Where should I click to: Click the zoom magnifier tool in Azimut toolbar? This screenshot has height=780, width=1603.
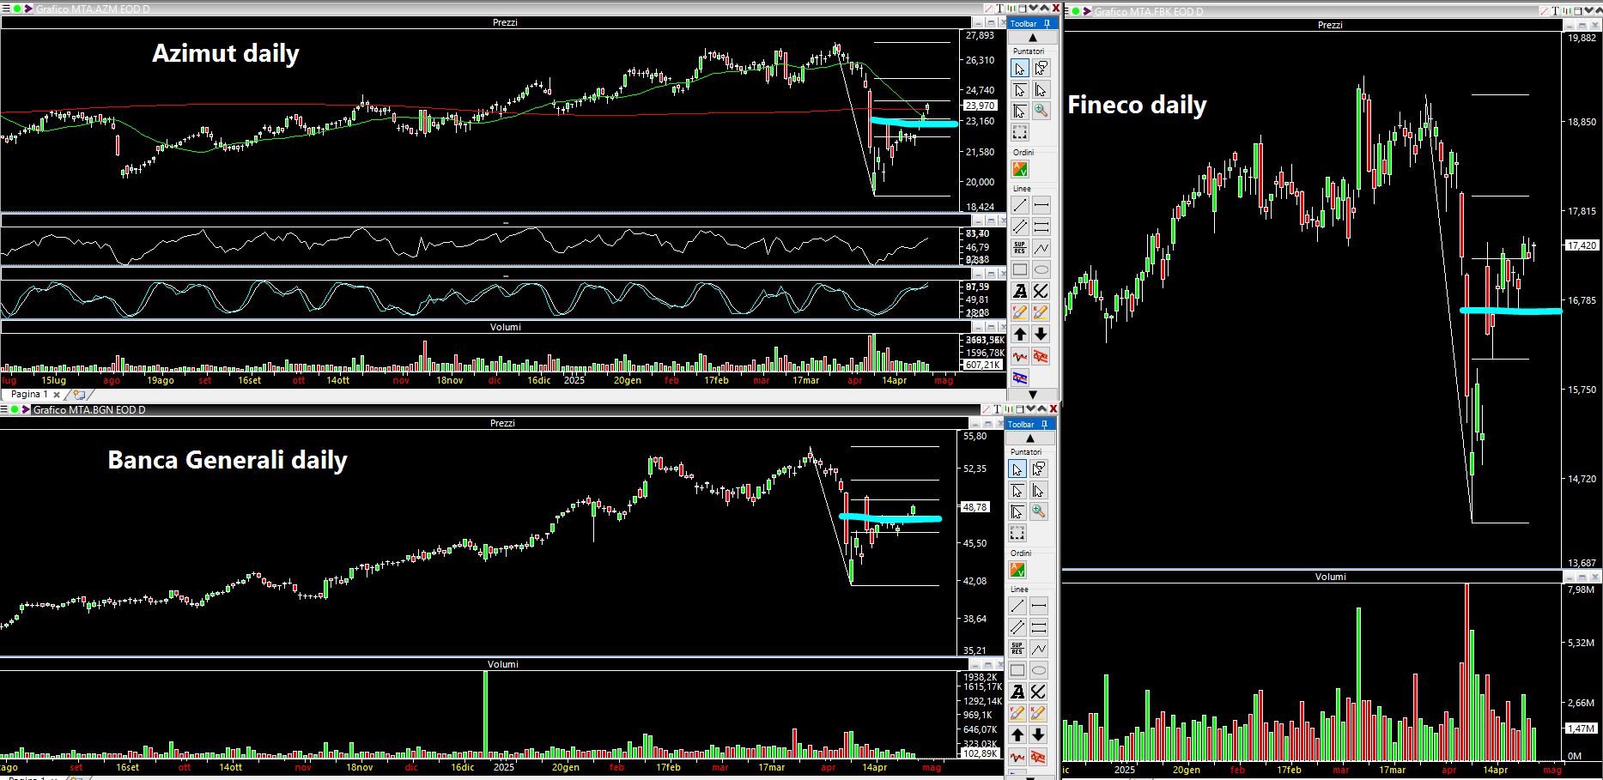point(1041,111)
